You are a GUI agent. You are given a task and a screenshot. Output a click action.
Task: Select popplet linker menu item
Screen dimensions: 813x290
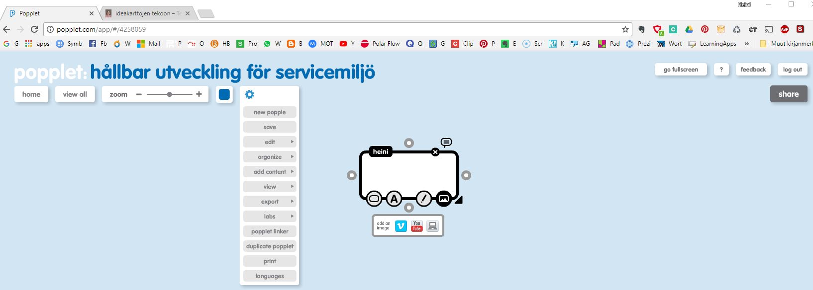pyautogui.click(x=270, y=231)
